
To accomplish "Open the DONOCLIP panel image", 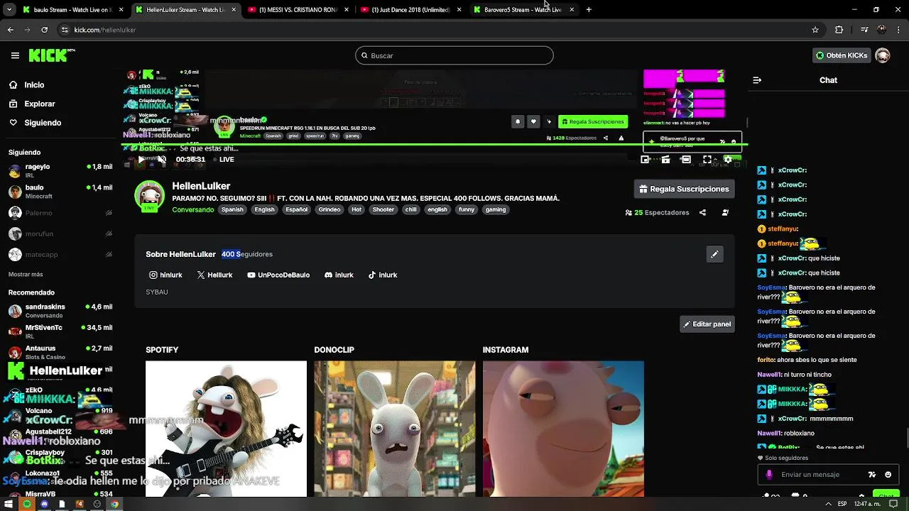I will point(395,429).
